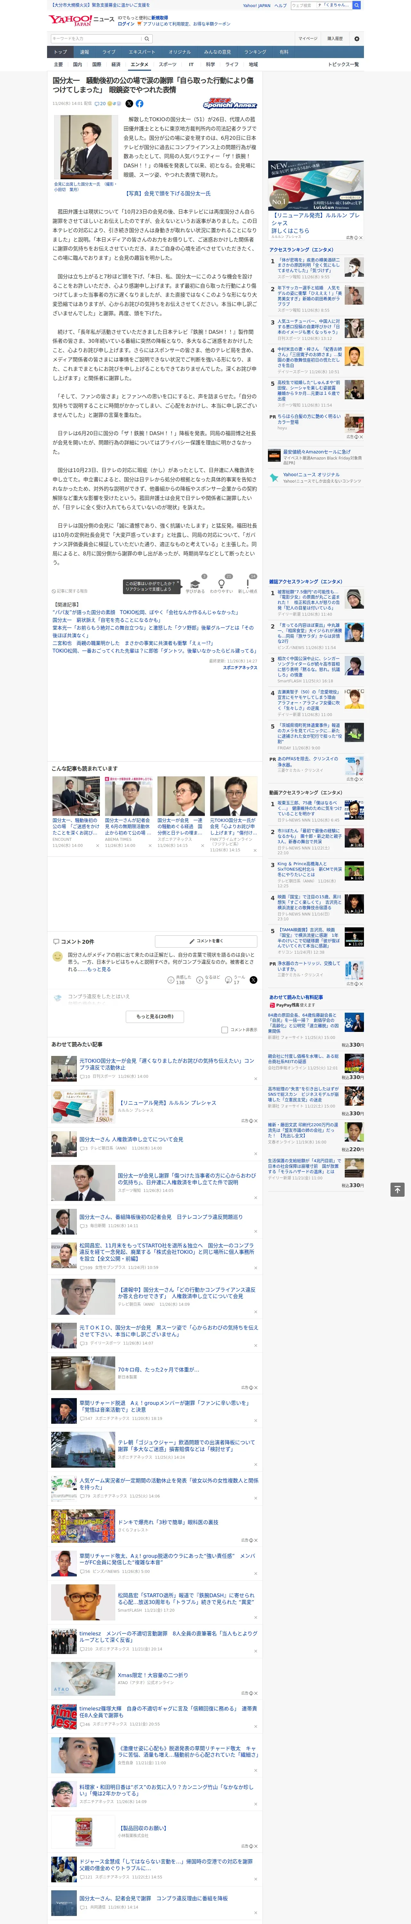Click the Yahoo! JAPAN news logo

tap(82, 20)
